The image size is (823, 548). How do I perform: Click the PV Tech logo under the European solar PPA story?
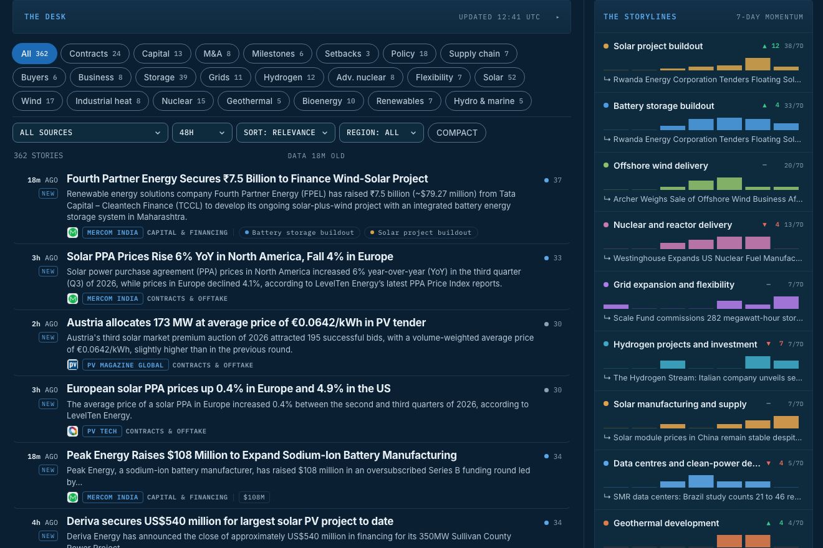pos(73,431)
